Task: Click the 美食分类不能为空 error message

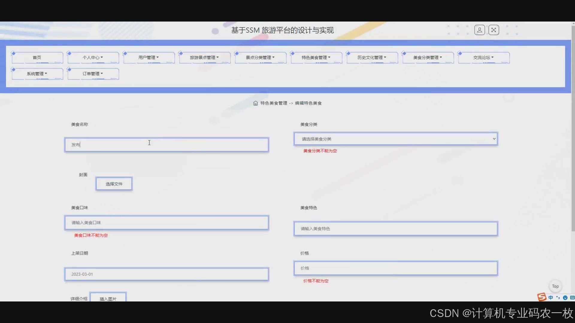Action: coord(320,151)
